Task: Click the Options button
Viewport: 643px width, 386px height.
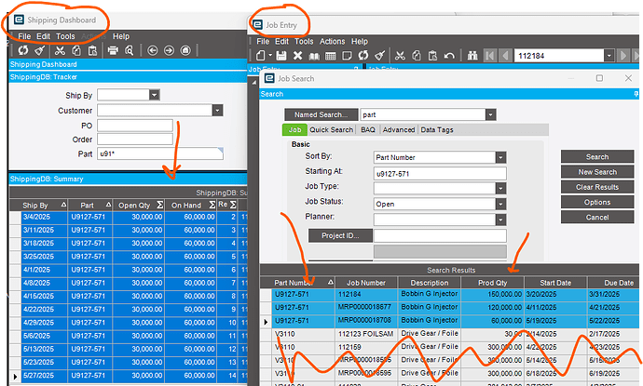Action: [x=597, y=202]
